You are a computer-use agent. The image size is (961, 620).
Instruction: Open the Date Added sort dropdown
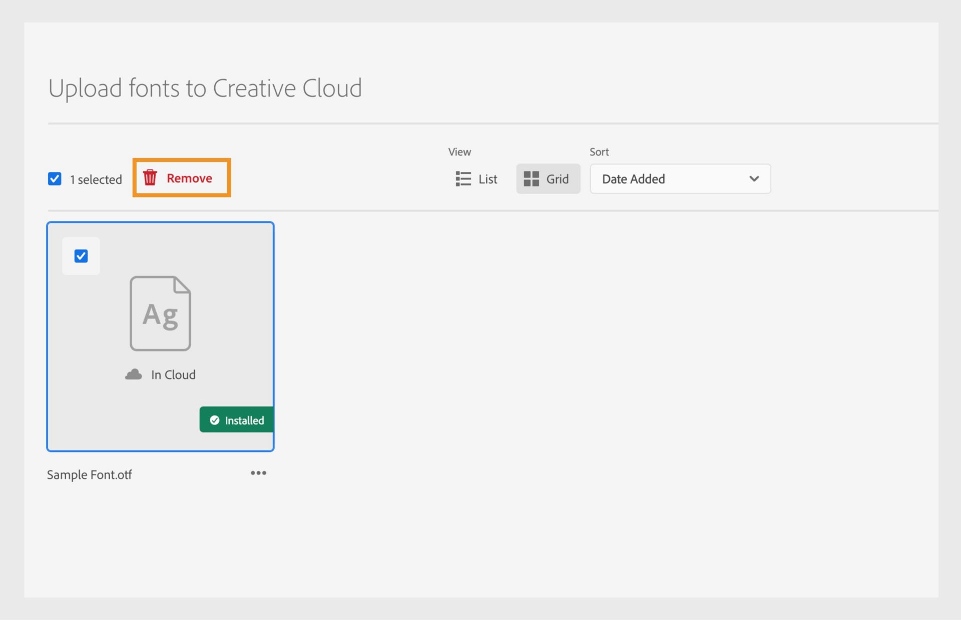[x=671, y=179]
